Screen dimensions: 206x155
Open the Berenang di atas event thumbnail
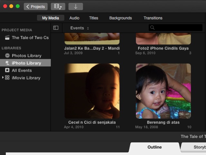163,91
